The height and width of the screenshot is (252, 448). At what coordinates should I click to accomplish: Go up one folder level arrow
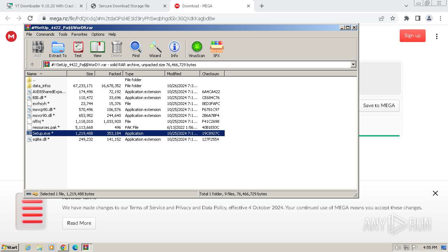(x=32, y=64)
